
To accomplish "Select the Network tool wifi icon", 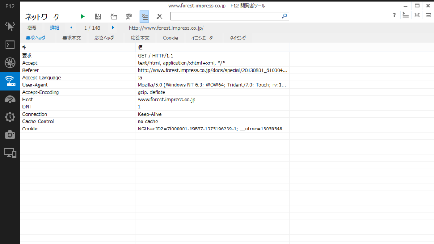I will [x=10, y=81].
